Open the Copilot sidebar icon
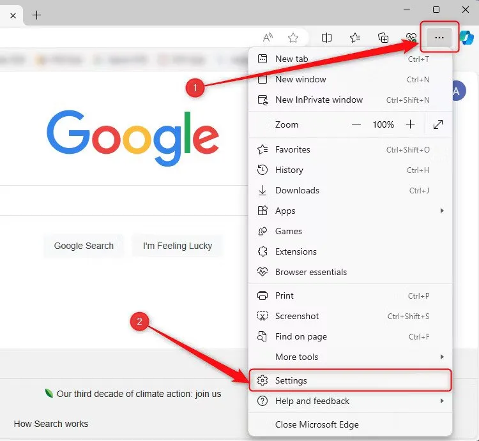Image resolution: width=479 pixels, height=441 pixels. pyautogui.click(x=467, y=38)
